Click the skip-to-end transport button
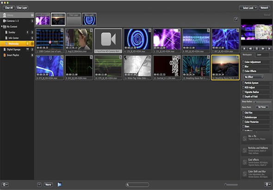This screenshot has width=273, height=190. (269, 49)
